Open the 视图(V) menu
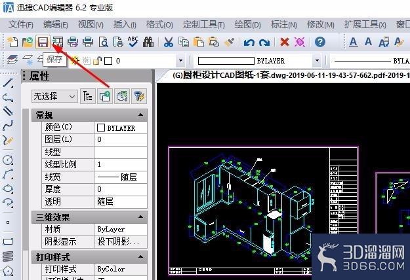The height and width of the screenshot is (280, 410). (91, 25)
